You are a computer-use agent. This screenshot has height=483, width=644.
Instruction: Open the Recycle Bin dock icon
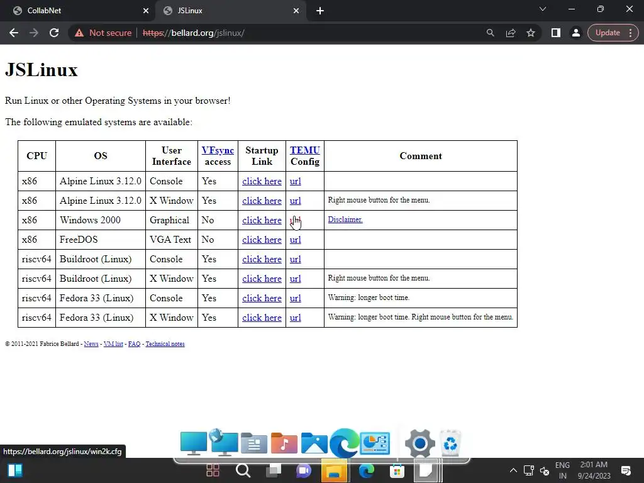[x=450, y=443]
